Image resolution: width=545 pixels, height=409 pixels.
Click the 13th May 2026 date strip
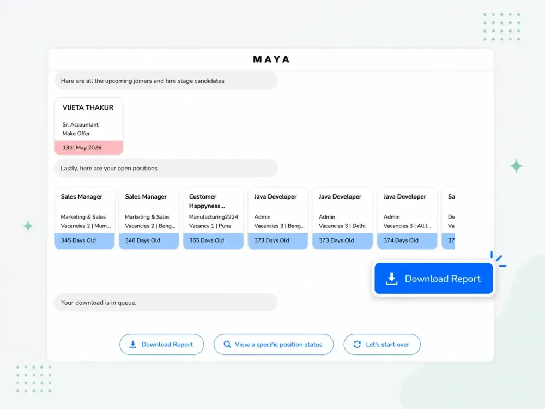[89, 147]
